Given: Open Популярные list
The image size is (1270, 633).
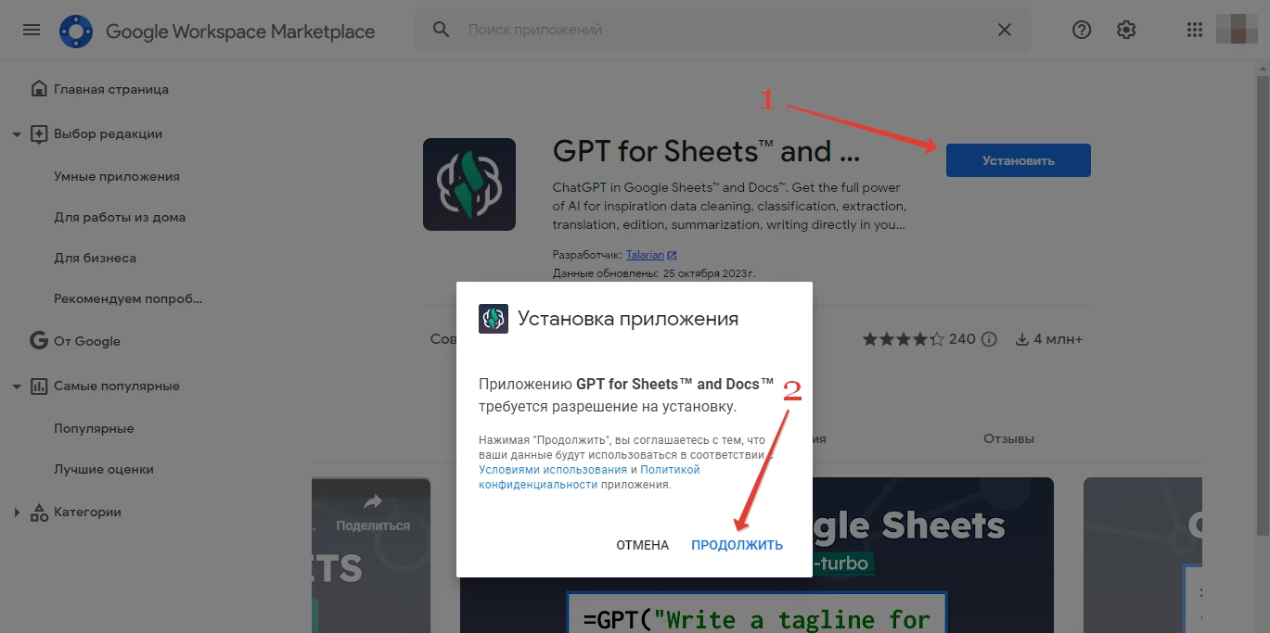Looking at the screenshot, I should pos(94,428).
